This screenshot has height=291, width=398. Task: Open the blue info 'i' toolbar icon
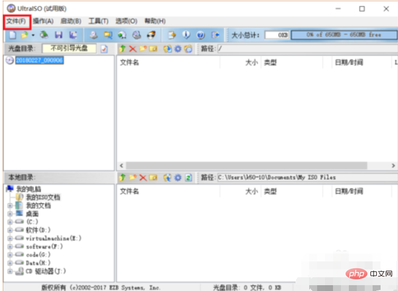coord(186,35)
